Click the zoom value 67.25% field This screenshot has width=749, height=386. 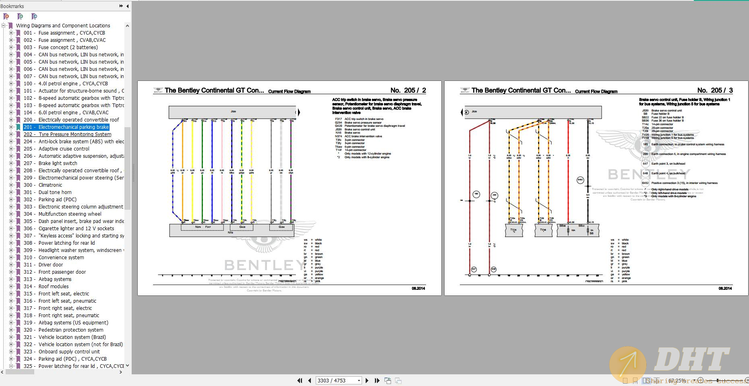tap(677, 380)
